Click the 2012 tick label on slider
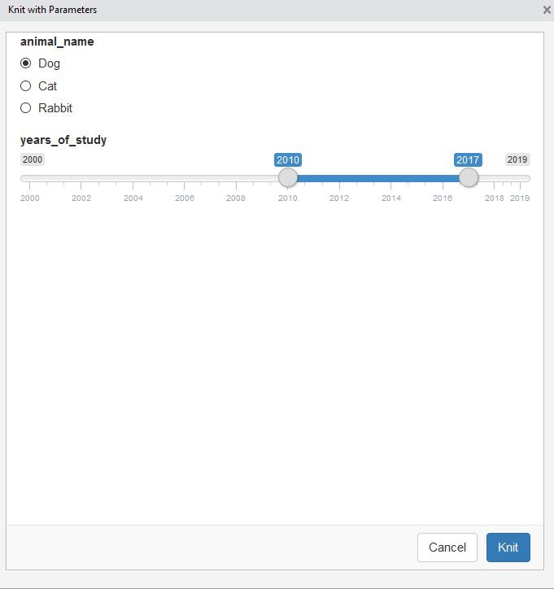 pyautogui.click(x=339, y=198)
